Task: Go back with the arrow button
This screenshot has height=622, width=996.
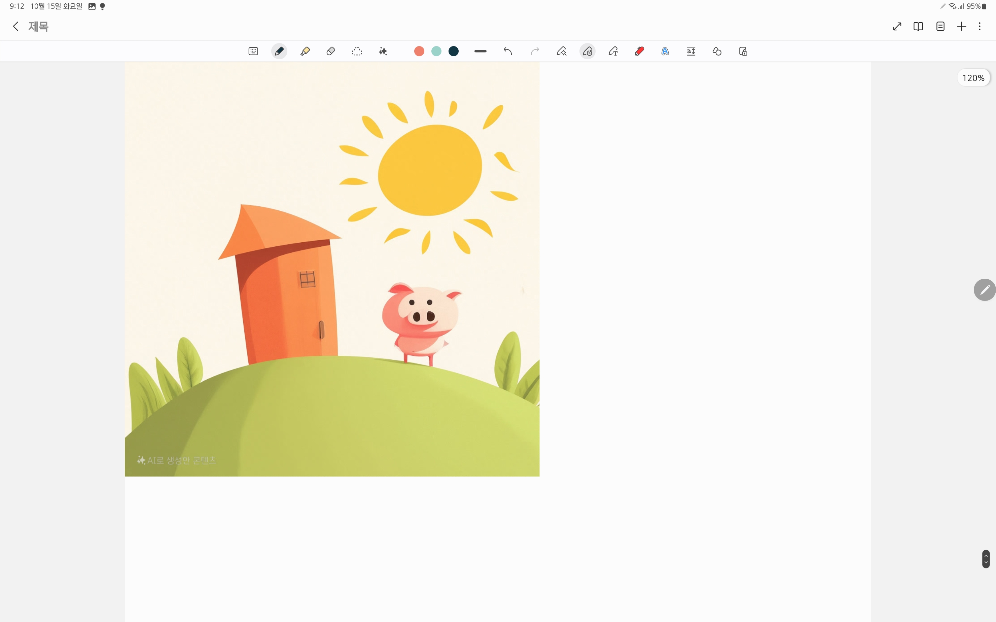Action: 15,26
